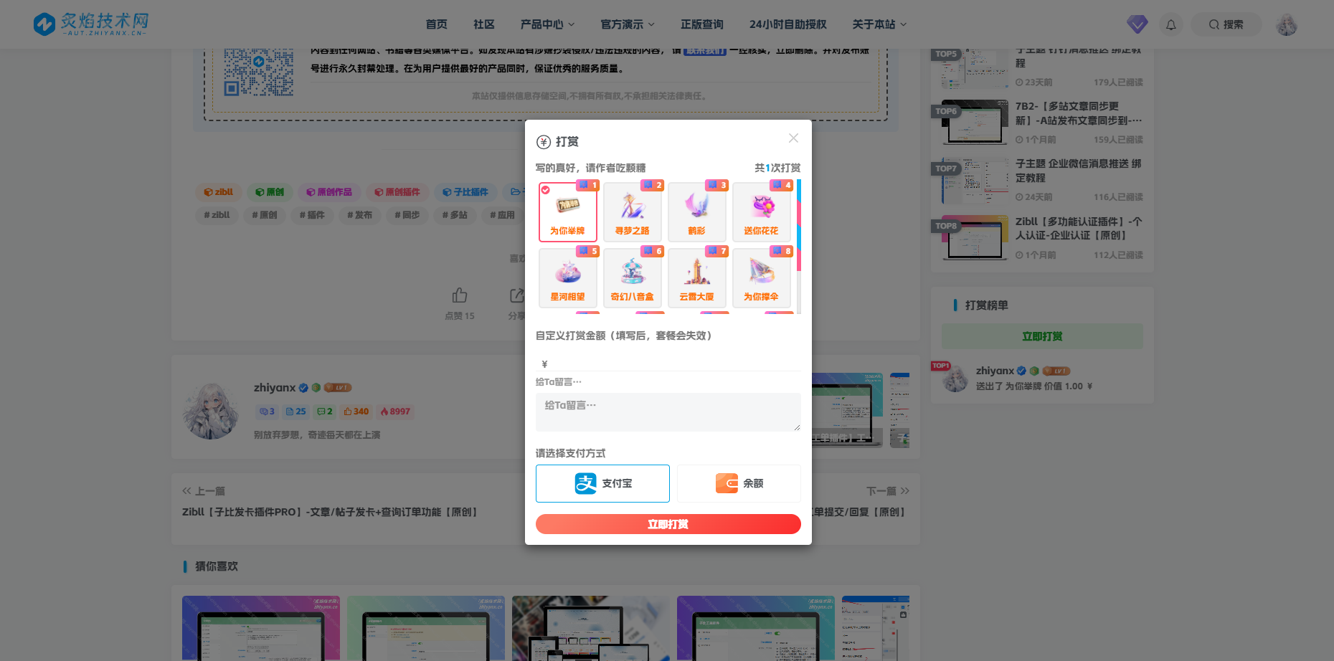Choose the 星河相望 gift
The height and width of the screenshot is (661, 1334).
[568, 278]
